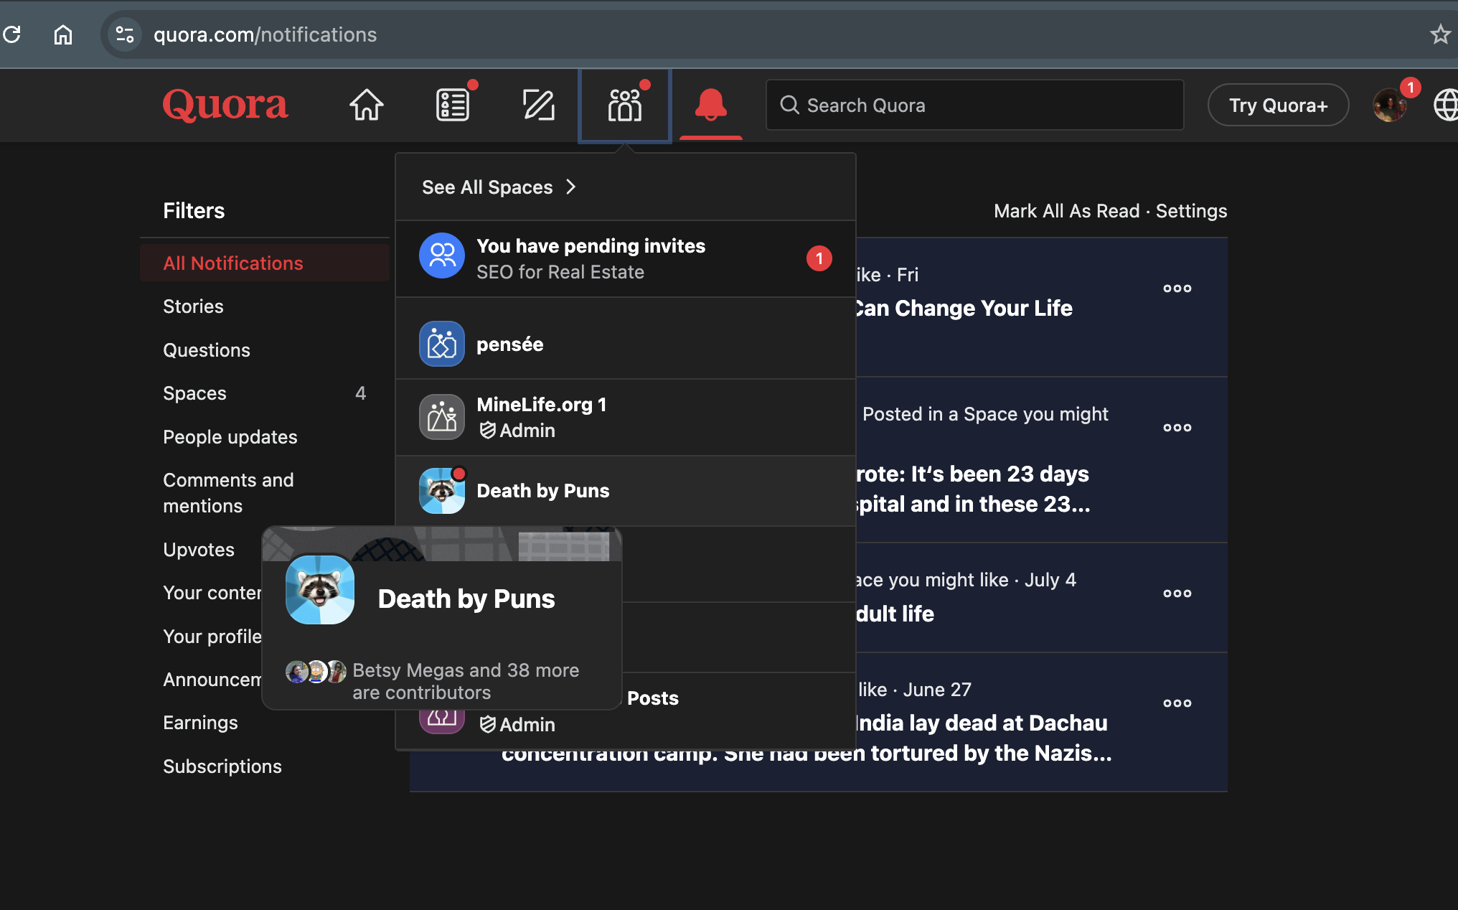Select the Your content filter

click(212, 593)
